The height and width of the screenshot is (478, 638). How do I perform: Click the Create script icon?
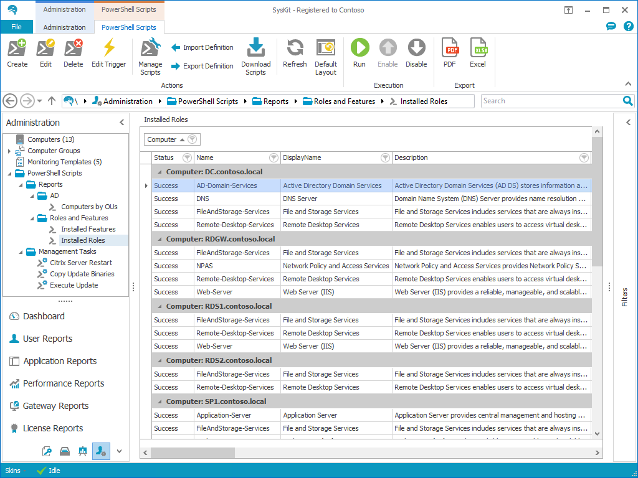17,49
